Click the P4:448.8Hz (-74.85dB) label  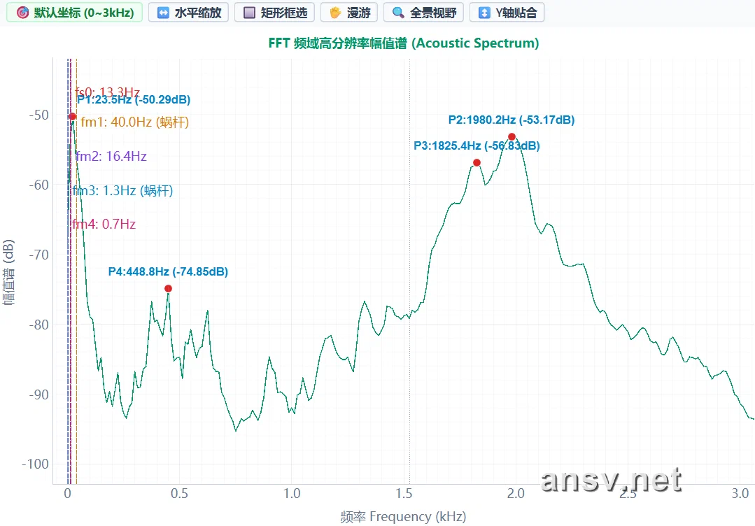point(168,272)
